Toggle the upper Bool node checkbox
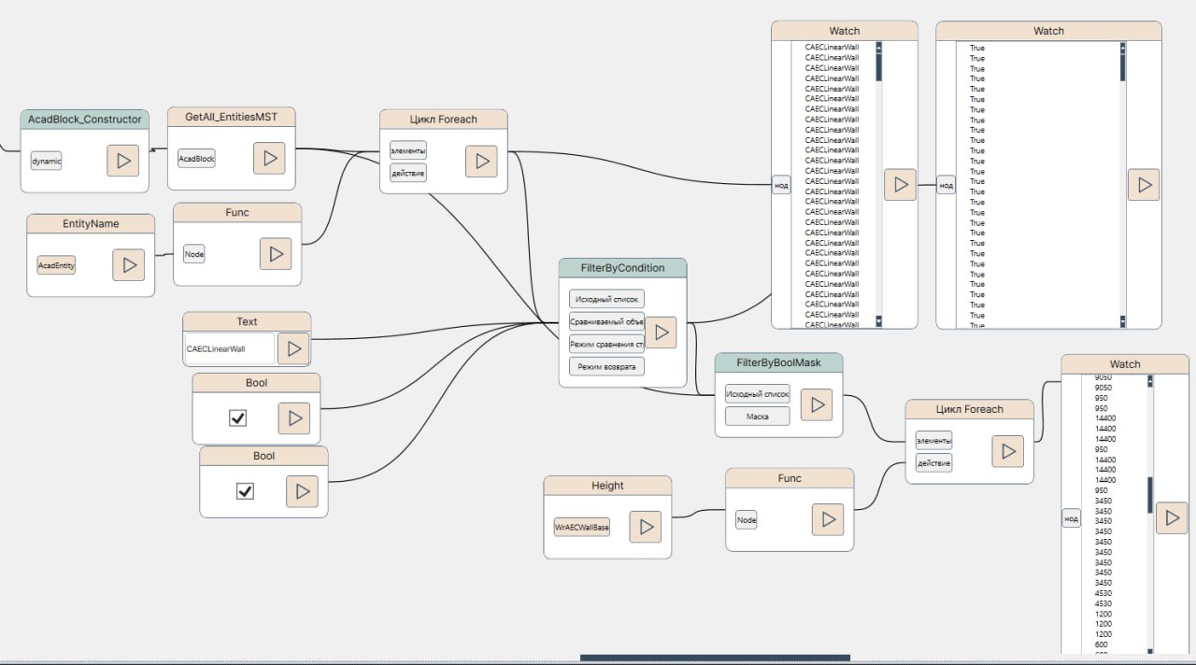 tap(237, 418)
